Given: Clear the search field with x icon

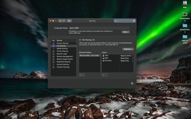Looking at the screenshot, I should (134, 21).
